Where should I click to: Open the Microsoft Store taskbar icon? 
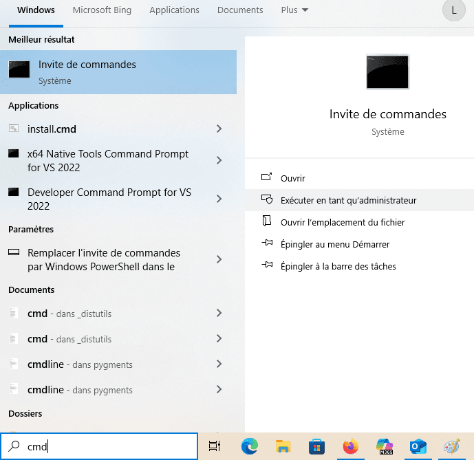click(316, 446)
